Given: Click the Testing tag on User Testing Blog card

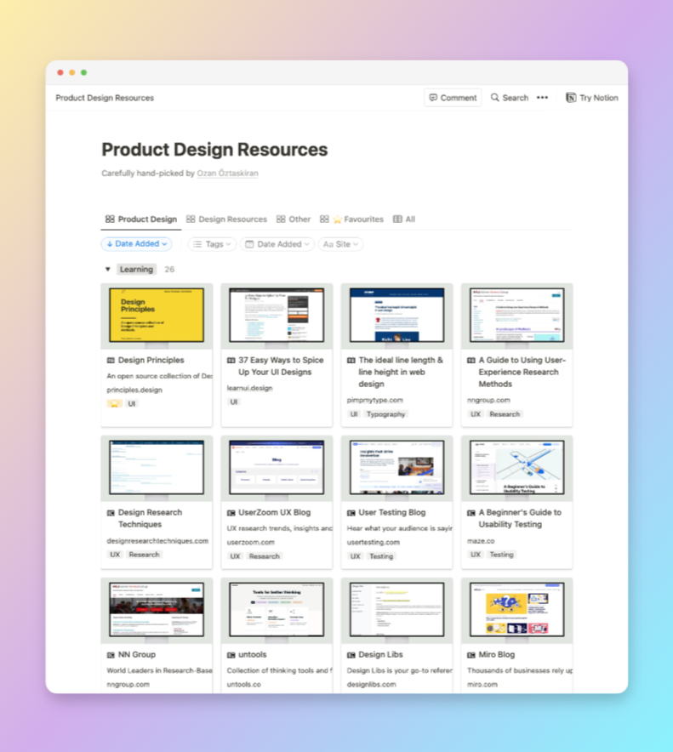Looking at the screenshot, I should 381,556.
